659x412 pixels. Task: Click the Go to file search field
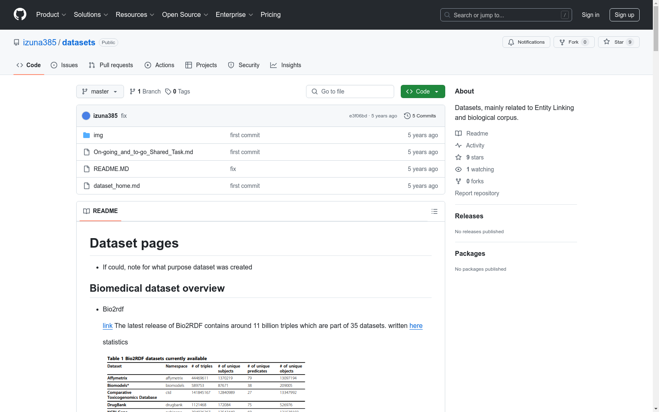[x=350, y=91]
